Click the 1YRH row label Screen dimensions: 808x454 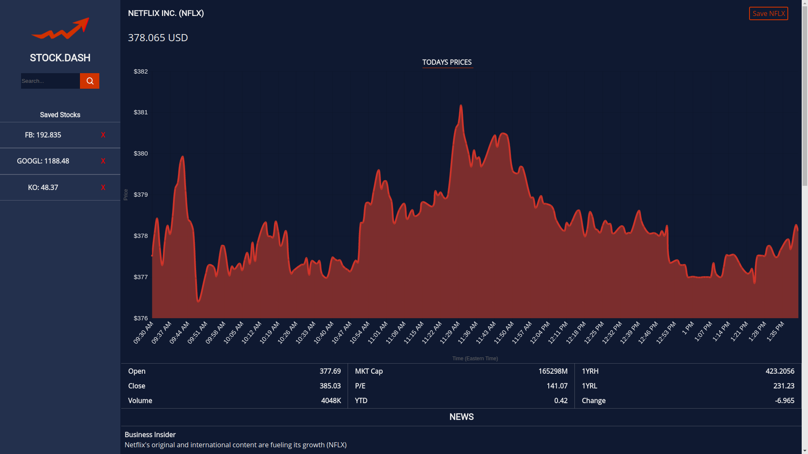(590, 371)
